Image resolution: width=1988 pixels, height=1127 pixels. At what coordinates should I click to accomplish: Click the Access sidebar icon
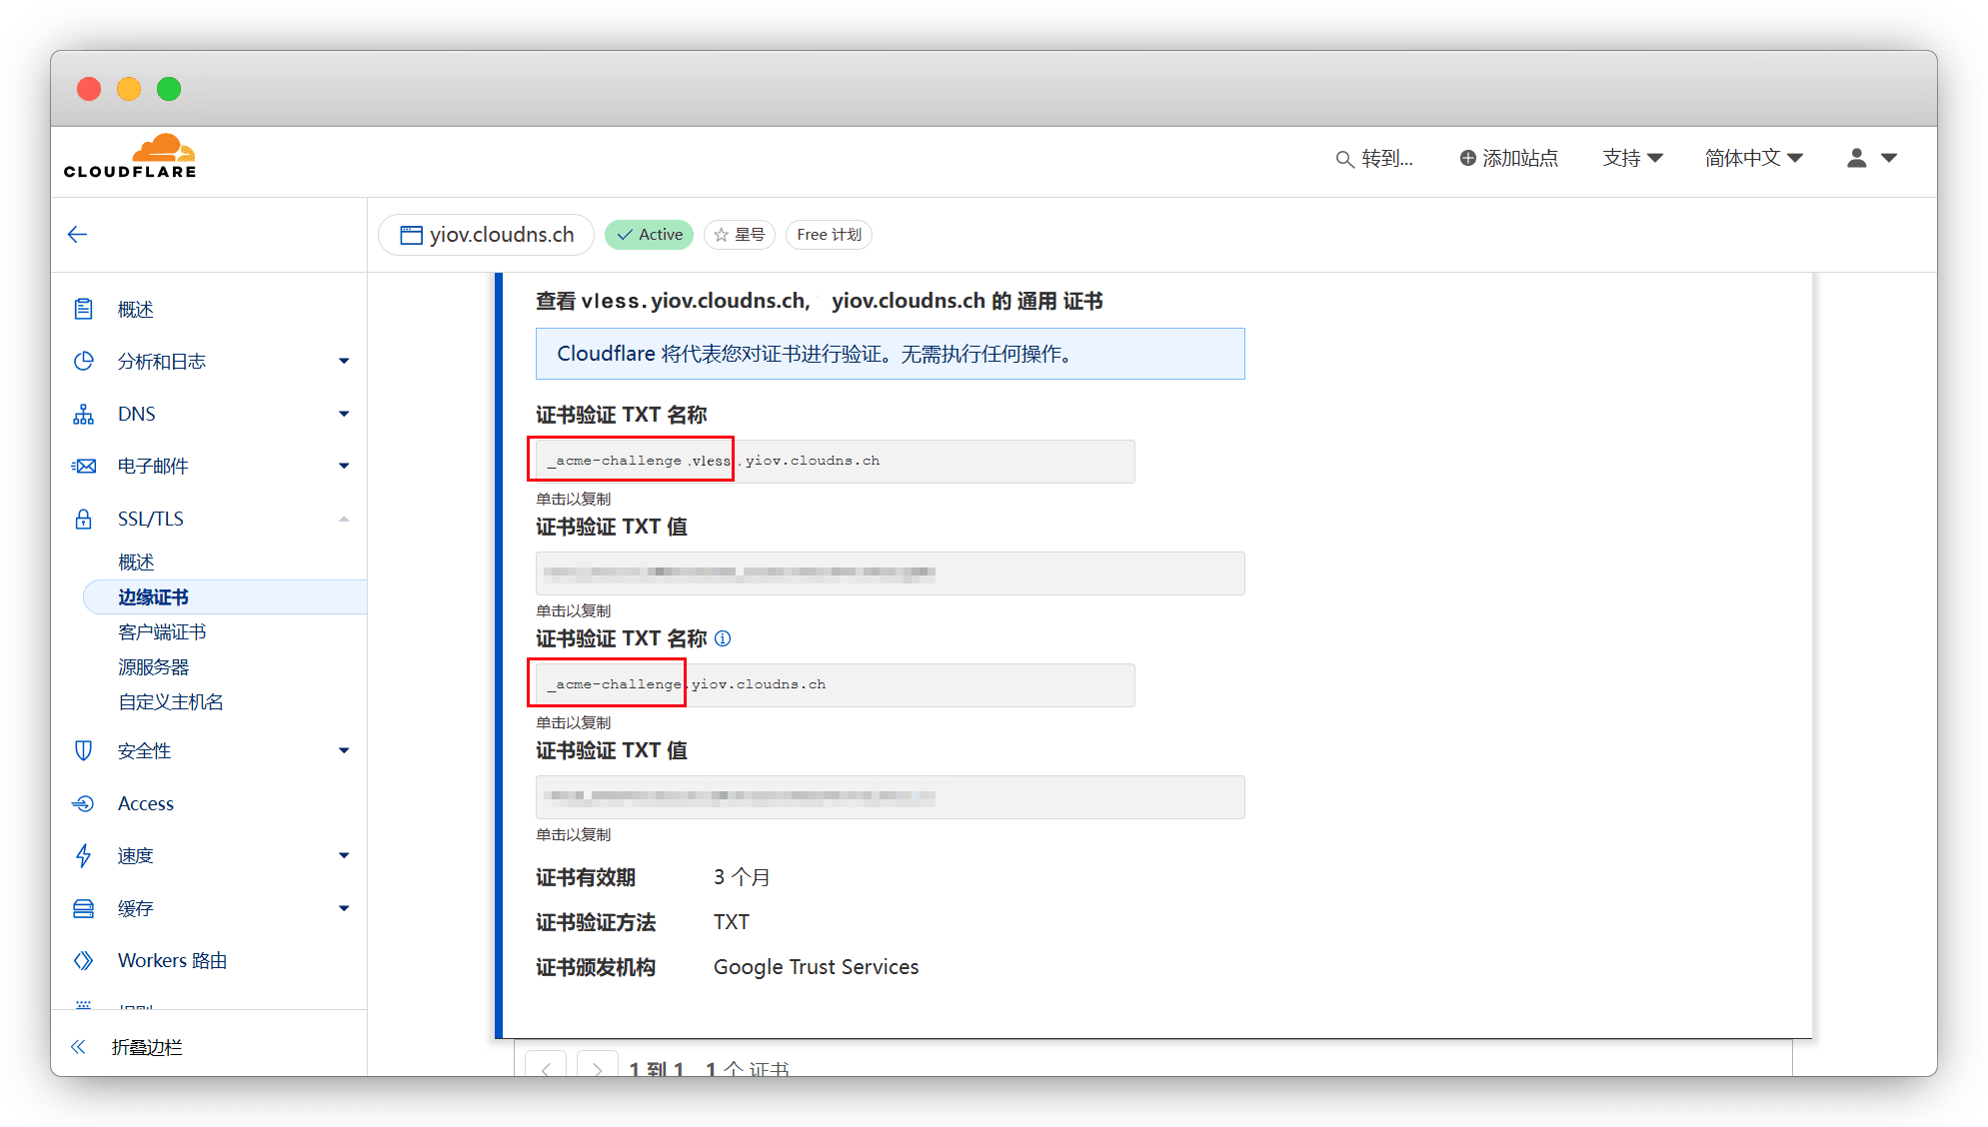(84, 804)
